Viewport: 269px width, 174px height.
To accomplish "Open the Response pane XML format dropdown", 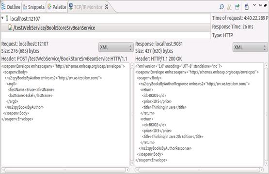I will point(250,47).
